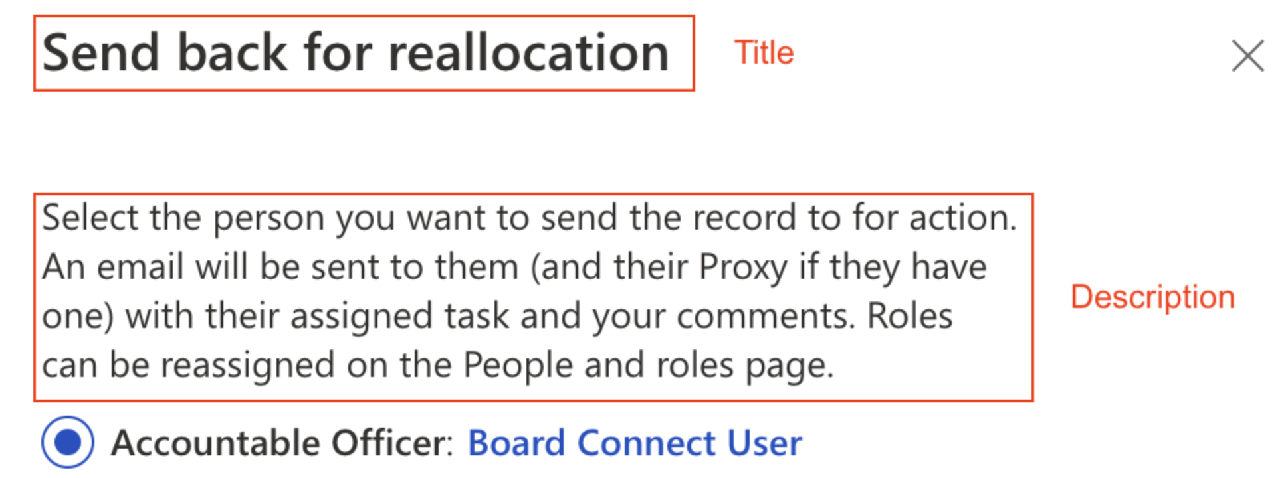1288x478 pixels.
Task: Click the word 'Connect' in the blue link
Action: click(x=646, y=443)
